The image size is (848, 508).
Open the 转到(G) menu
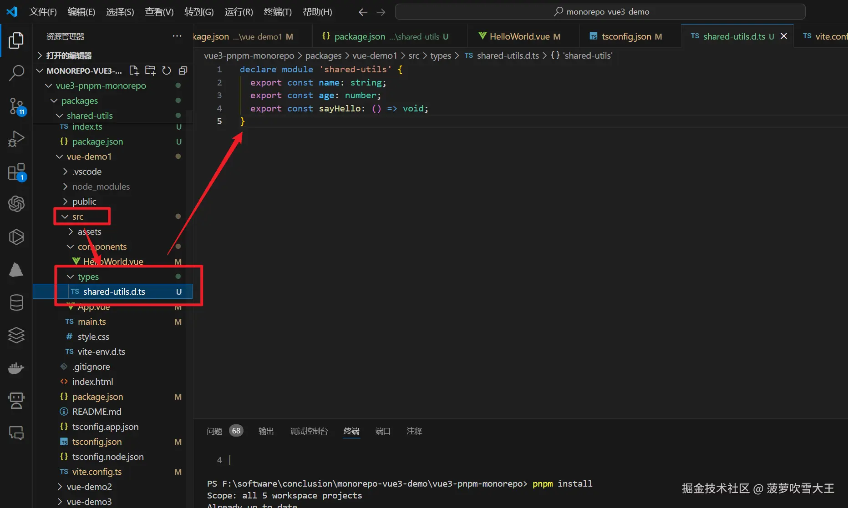click(x=199, y=12)
